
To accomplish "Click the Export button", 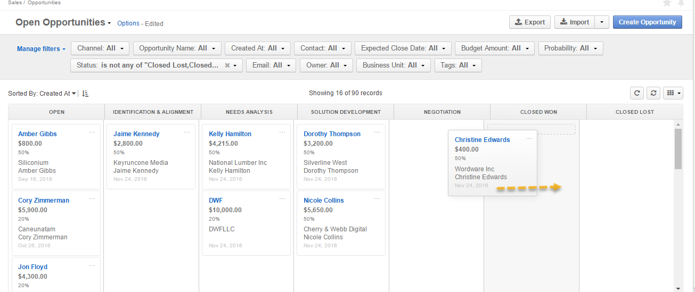I will point(530,22).
